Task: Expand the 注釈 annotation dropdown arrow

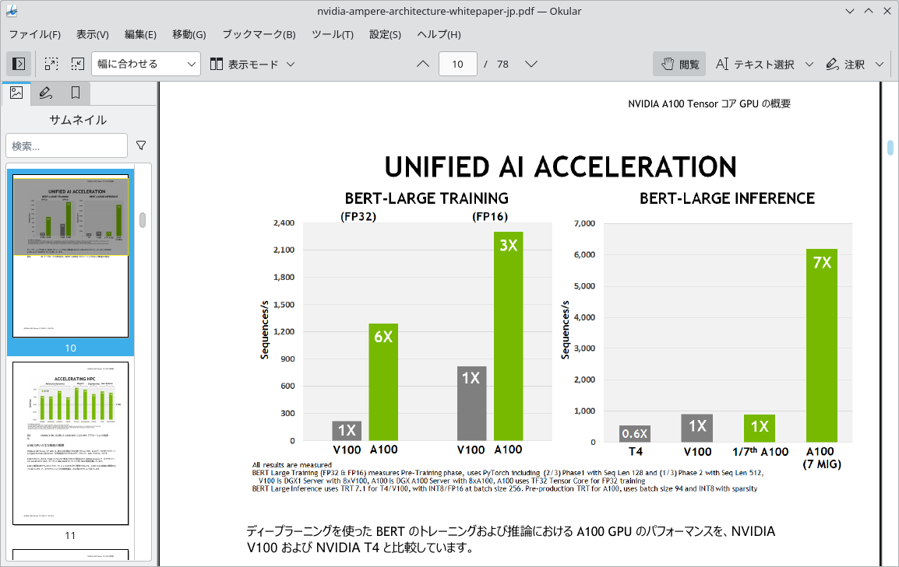Action: tap(880, 64)
